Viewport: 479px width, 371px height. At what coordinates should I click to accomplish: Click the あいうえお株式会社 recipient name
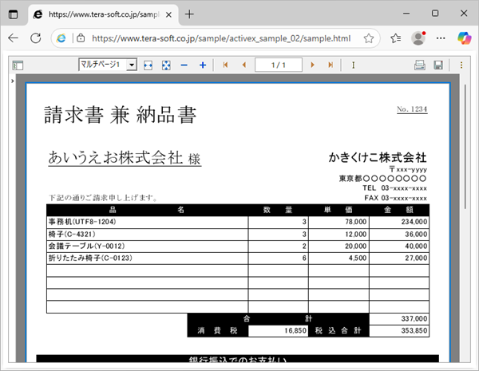coord(115,157)
